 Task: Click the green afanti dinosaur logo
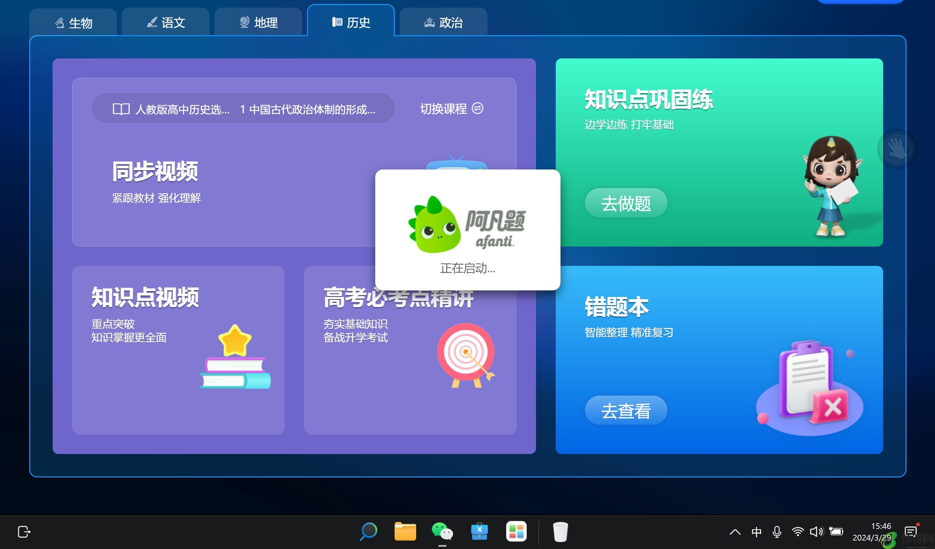pos(434,224)
